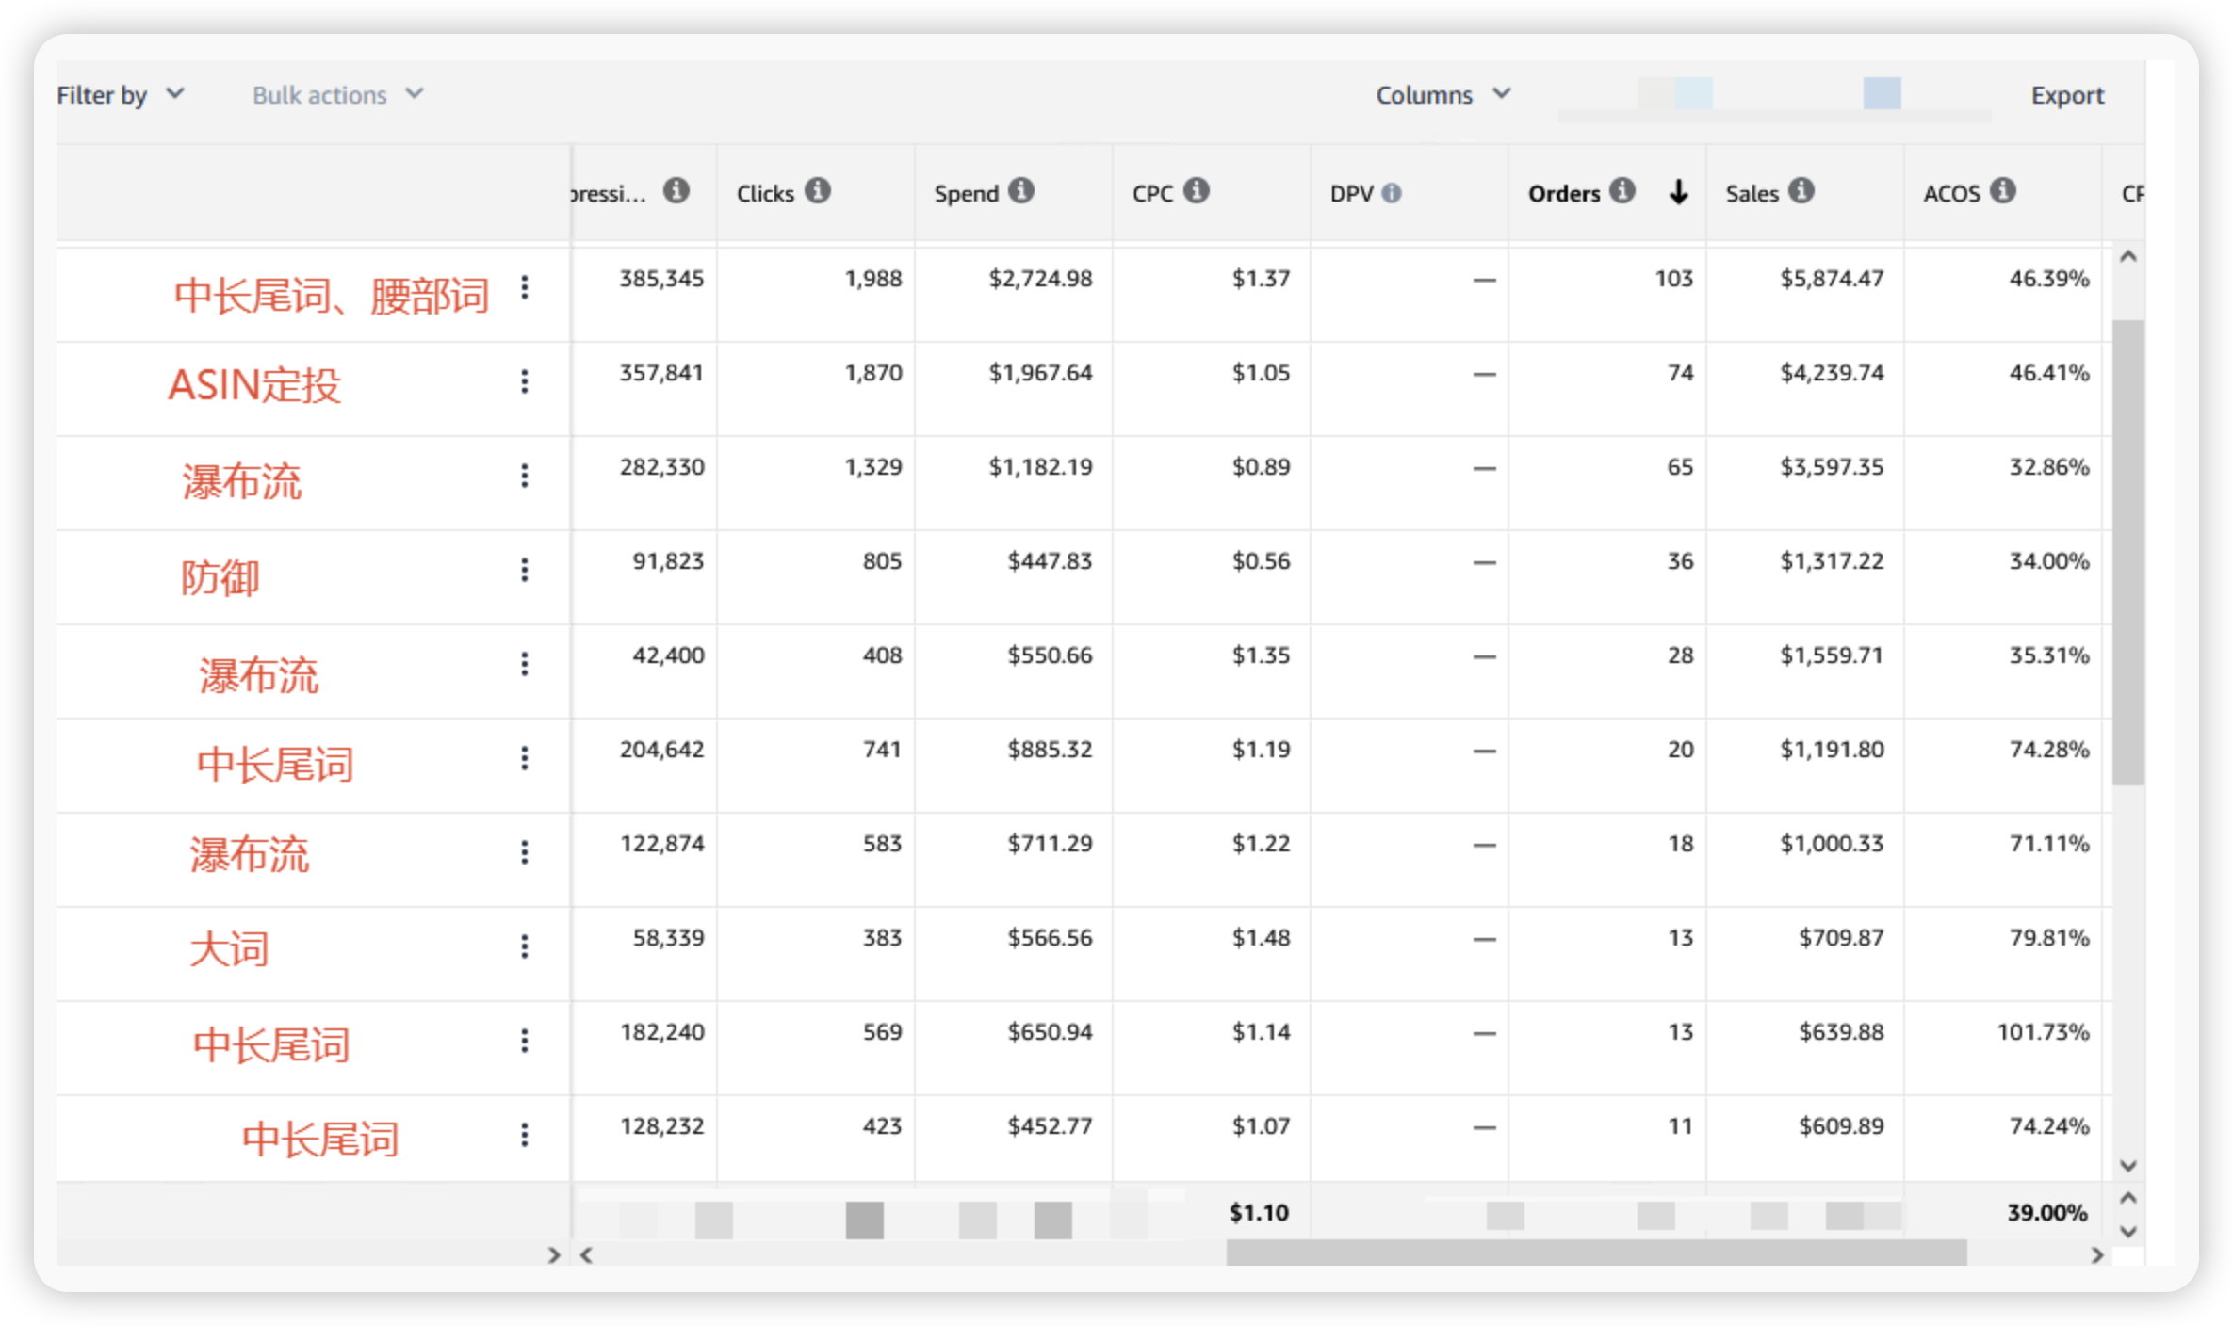Sort by the Sales column header
The height and width of the screenshot is (1326, 2233).
1752,193
